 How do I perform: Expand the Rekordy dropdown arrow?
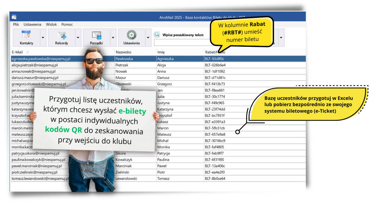78,38
